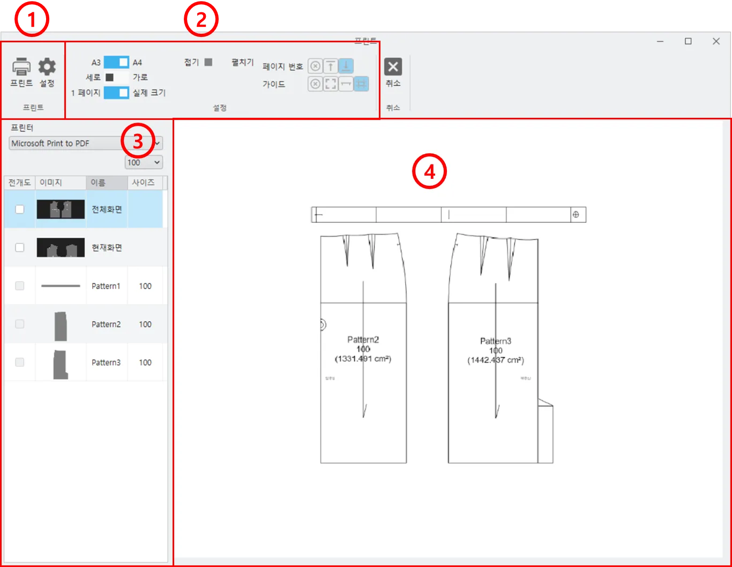Toggle 1 페이지/실제 크기 switch
This screenshot has width=732, height=567.
(116, 93)
